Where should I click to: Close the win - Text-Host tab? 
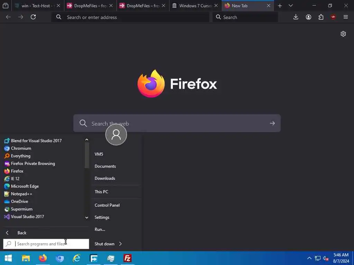[x=58, y=6]
